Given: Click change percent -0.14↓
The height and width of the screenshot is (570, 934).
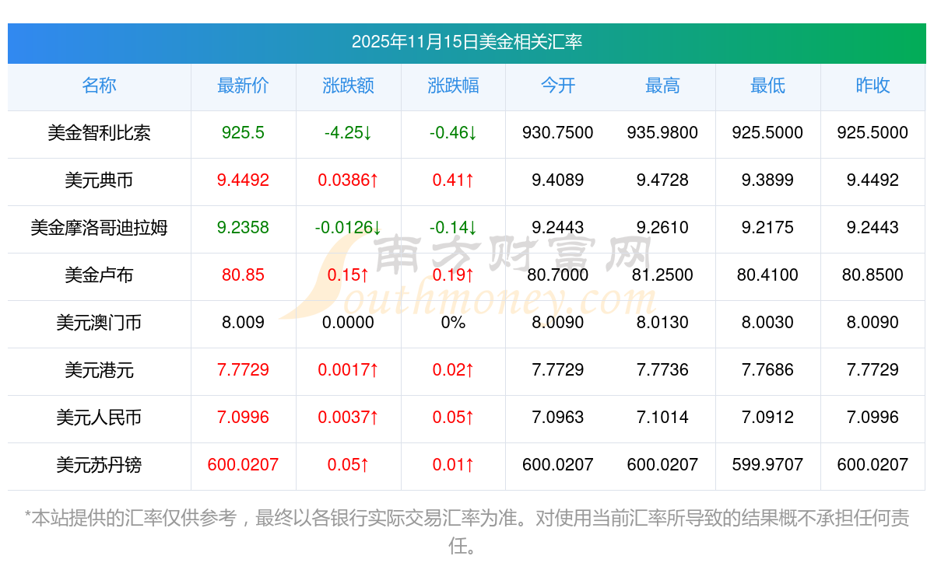Looking at the screenshot, I should [453, 228].
